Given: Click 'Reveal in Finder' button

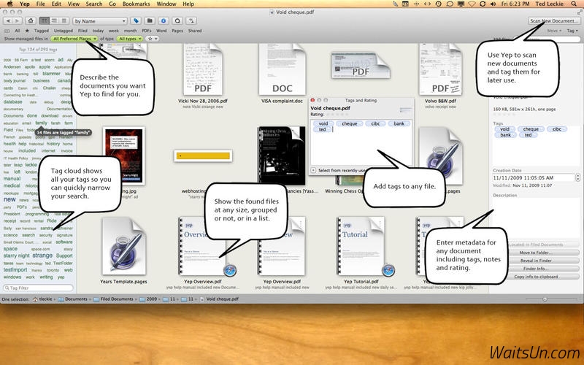Looking at the screenshot, I should click(536, 261).
